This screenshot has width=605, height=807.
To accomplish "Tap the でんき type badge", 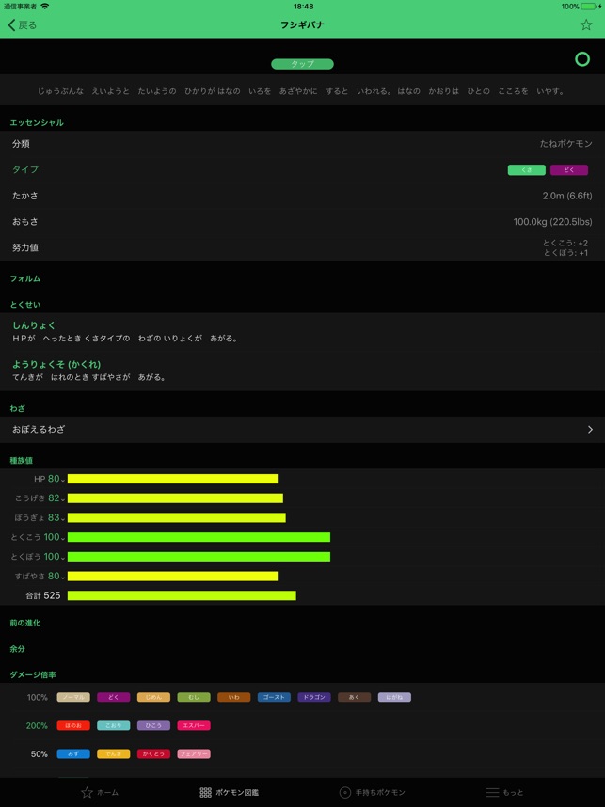I will click(x=113, y=754).
